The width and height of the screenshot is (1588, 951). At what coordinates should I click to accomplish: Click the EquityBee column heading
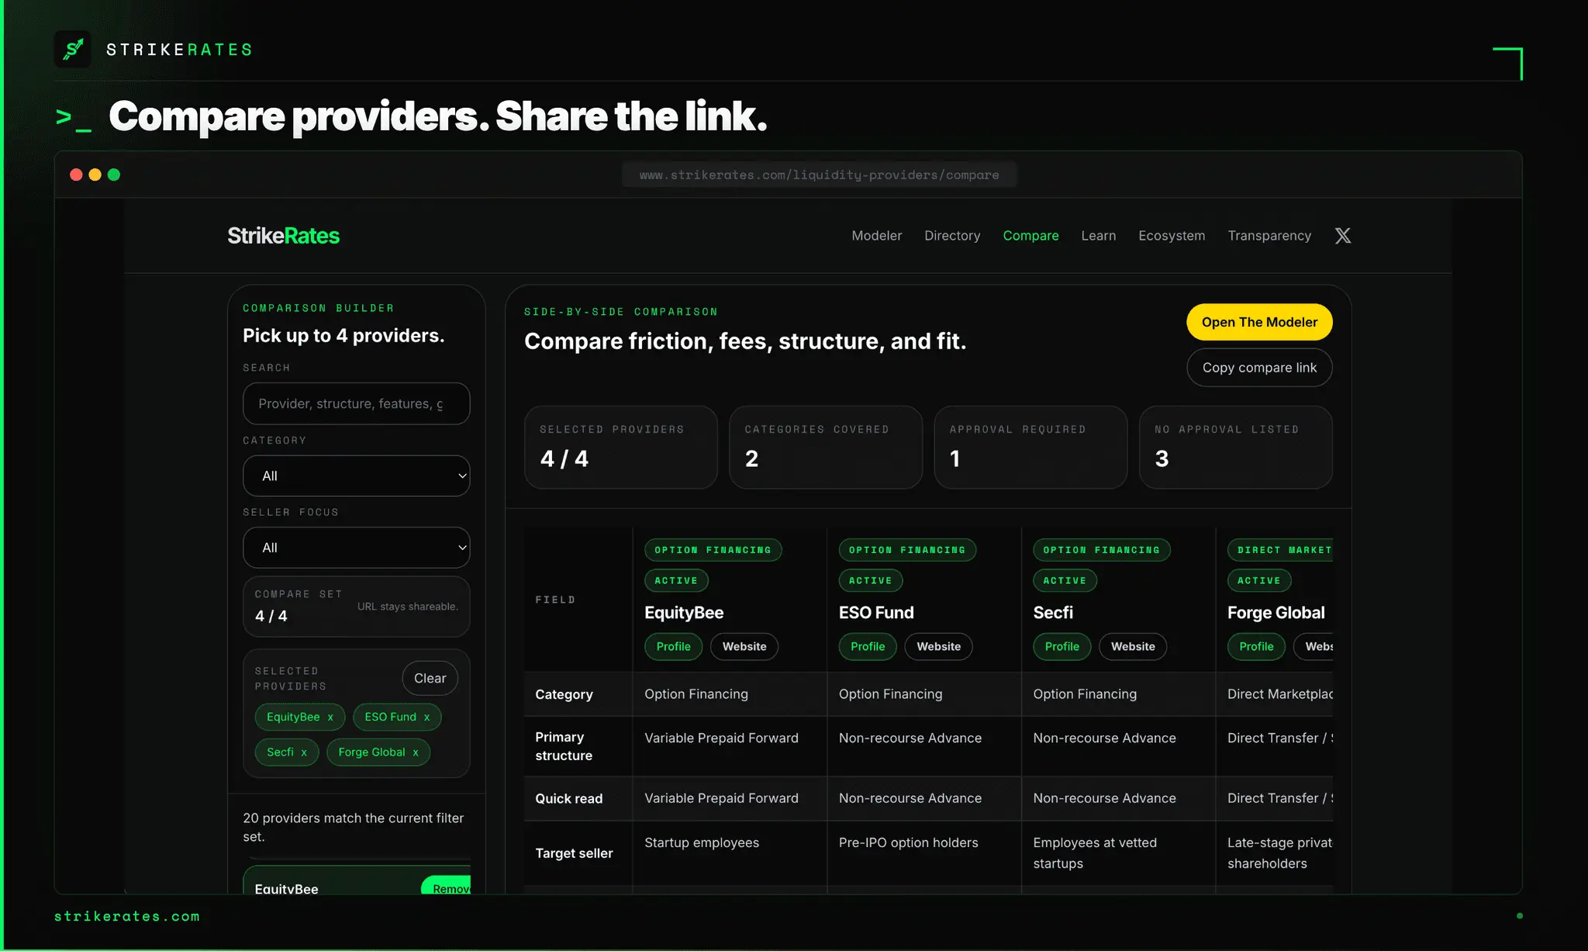[x=684, y=613]
